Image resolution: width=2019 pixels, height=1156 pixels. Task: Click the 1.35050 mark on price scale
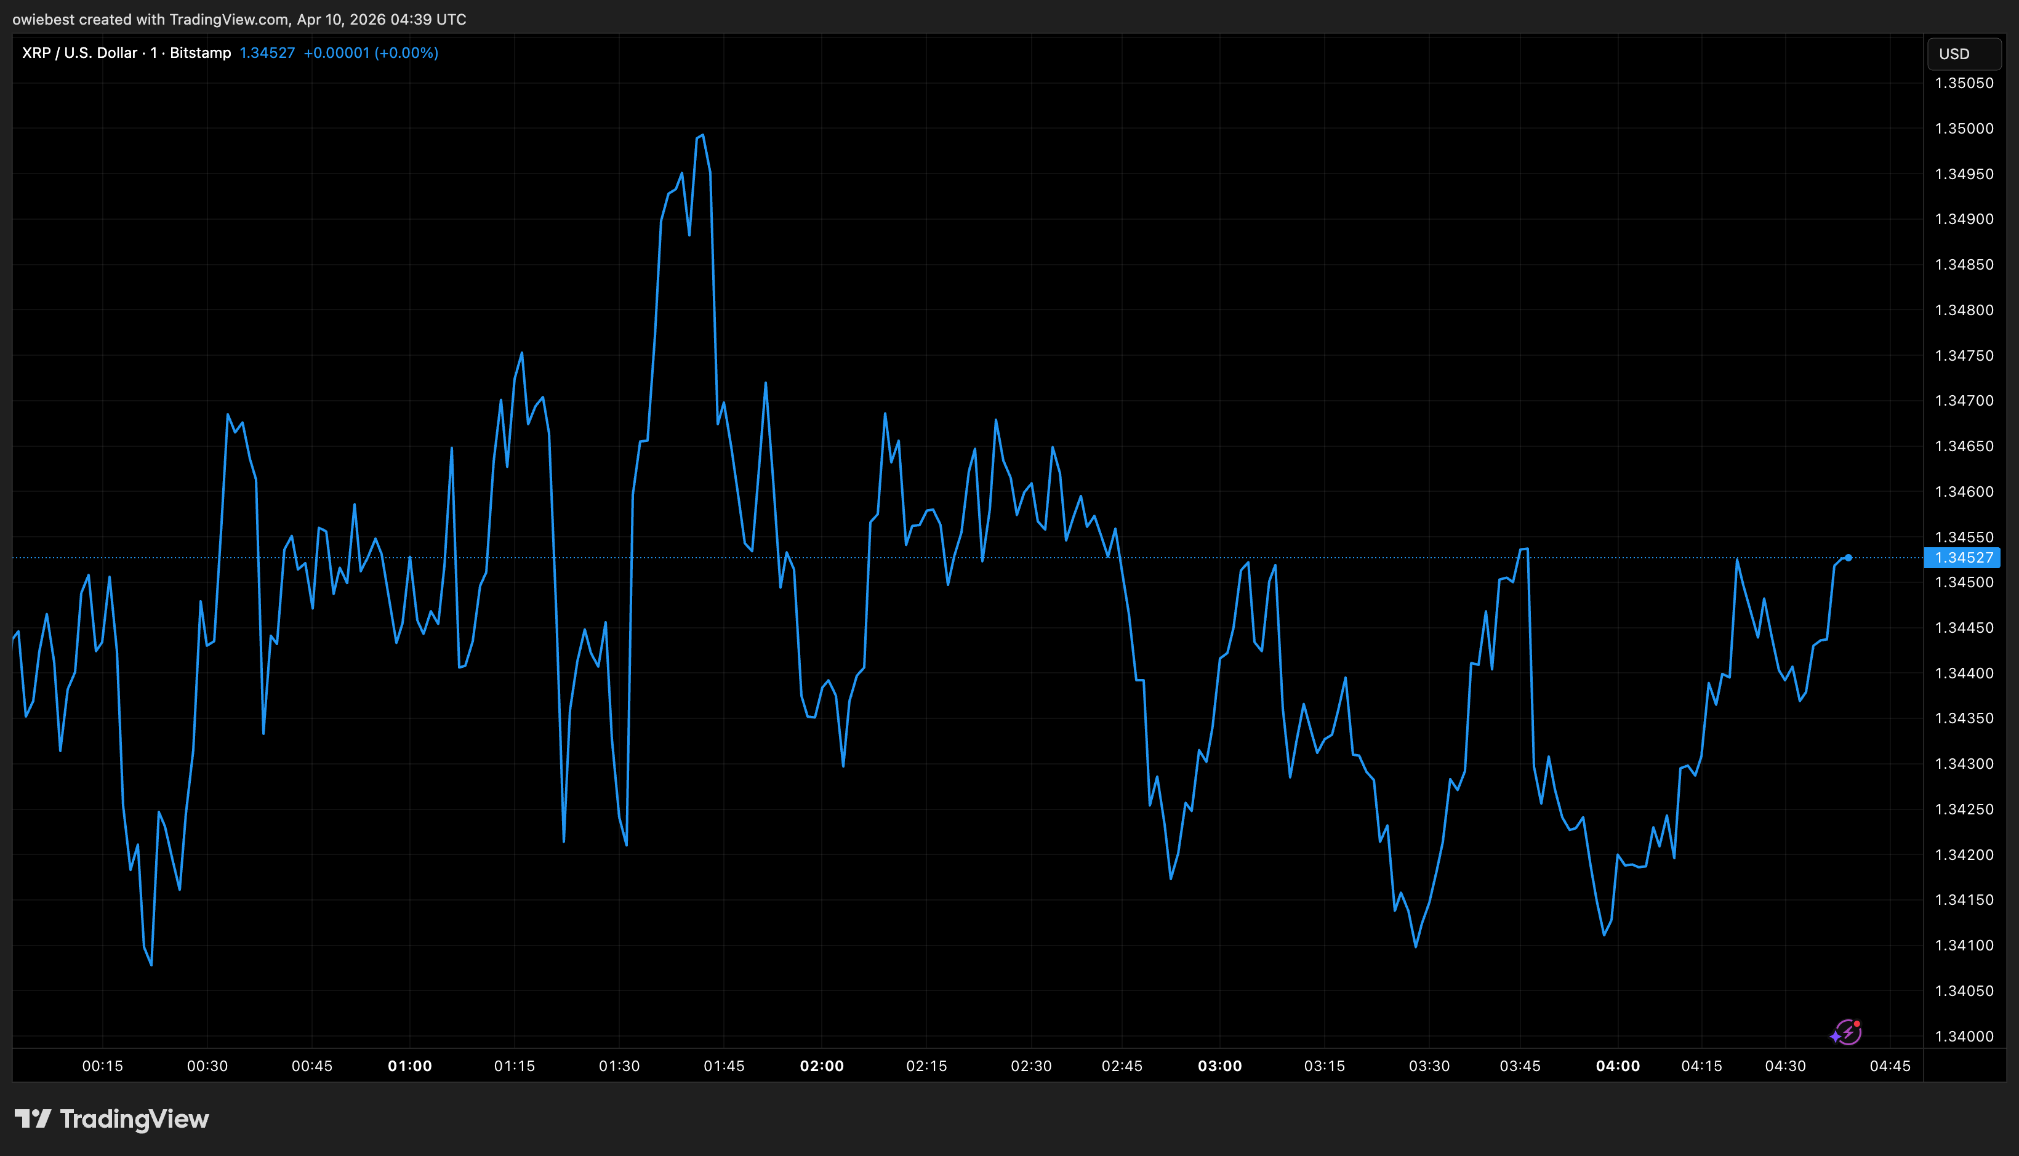point(1964,83)
